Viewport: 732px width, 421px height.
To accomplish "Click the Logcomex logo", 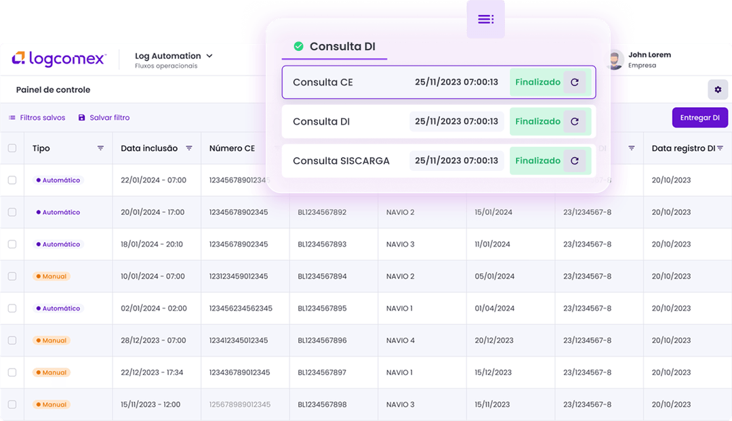I will coord(59,60).
